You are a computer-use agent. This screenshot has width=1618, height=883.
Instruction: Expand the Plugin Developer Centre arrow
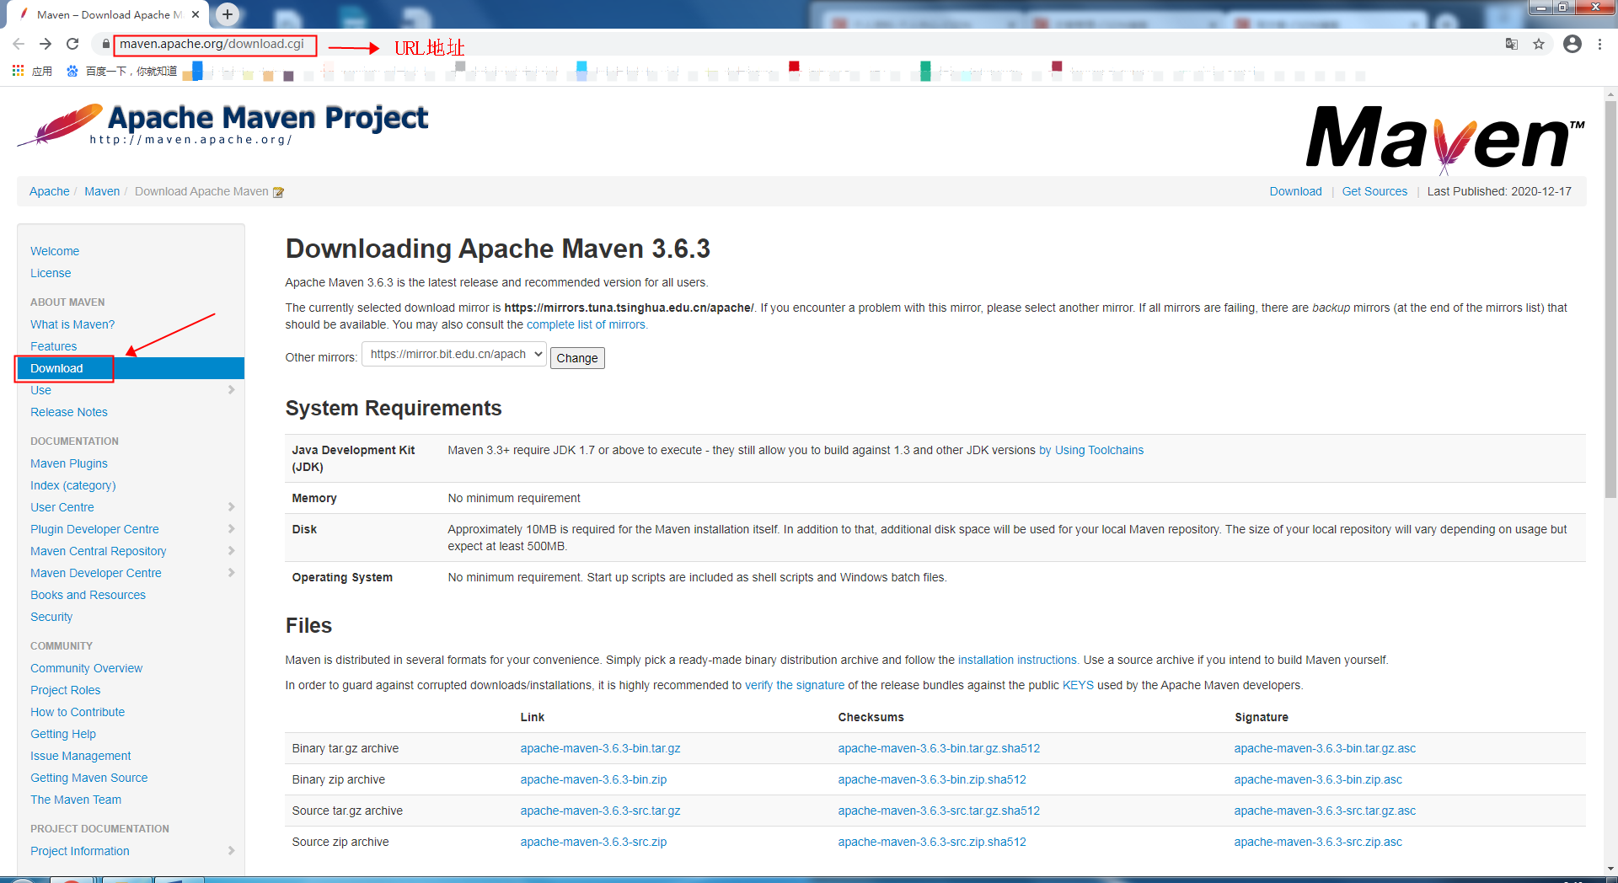[231, 529]
